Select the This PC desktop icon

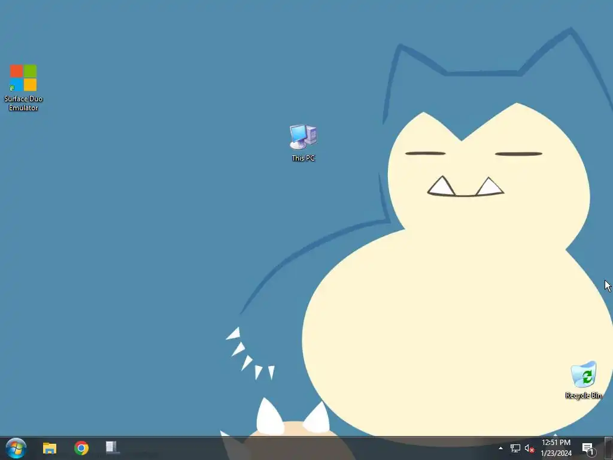tap(304, 143)
